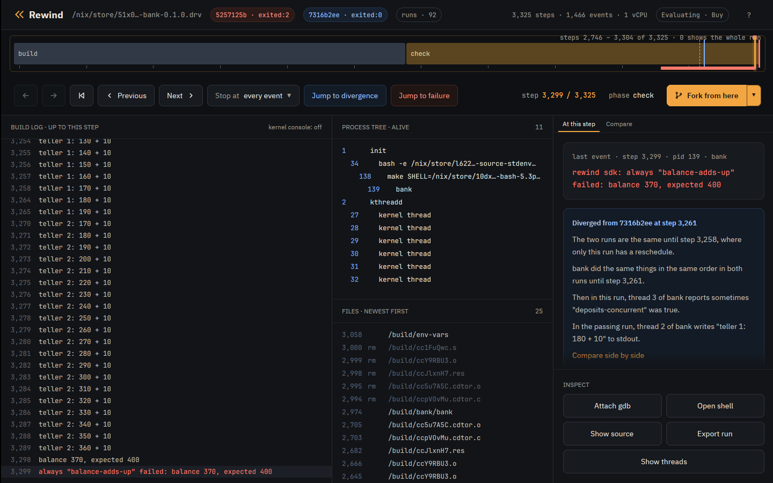Select the init process in the tree
Viewport: 773px width, 483px height.
(x=442, y=151)
